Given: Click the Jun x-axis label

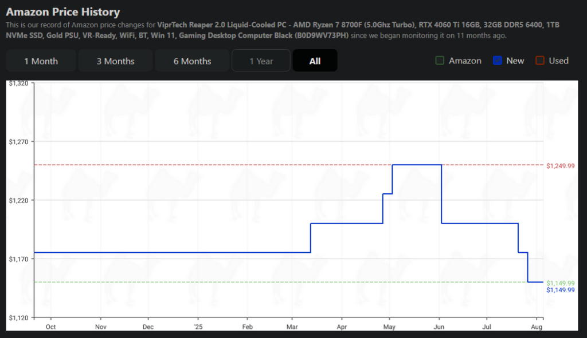Looking at the screenshot, I should click(439, 327).
